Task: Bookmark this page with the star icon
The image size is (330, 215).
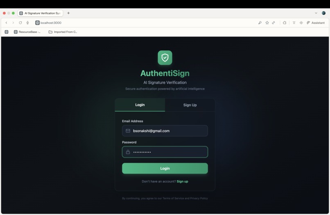Action: pos(267,23)
